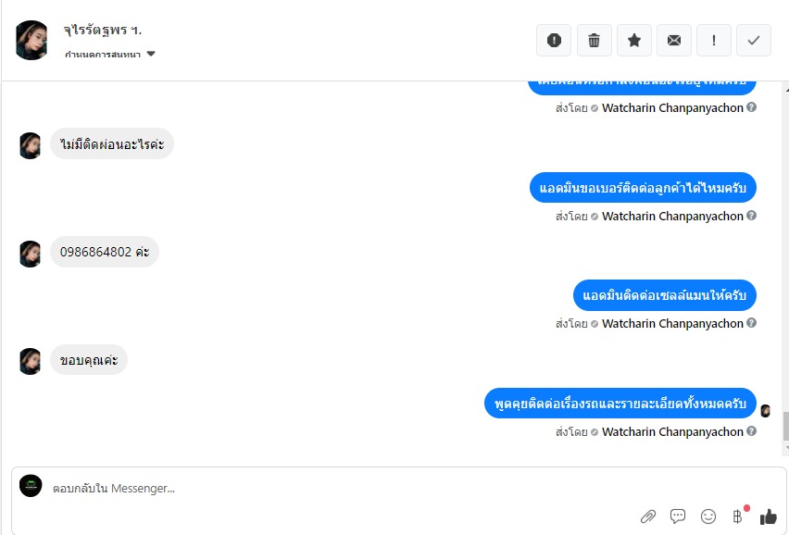Expand the กำหนดการสนทนา dropdown arrow
This screenshot has height=535, width=789.
click(x=151, y=54)
